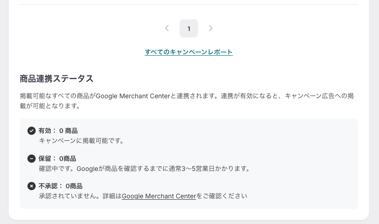Click the checkmark icon beside 有効
This screenshot has height=224, width=379.
tap(32, 131)
